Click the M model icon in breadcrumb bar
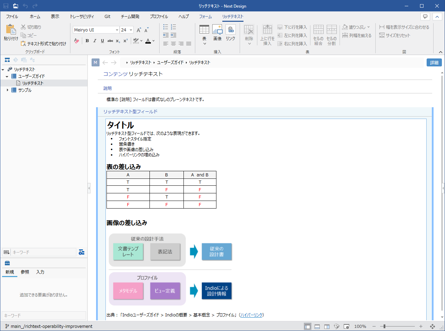 (95, 63)
